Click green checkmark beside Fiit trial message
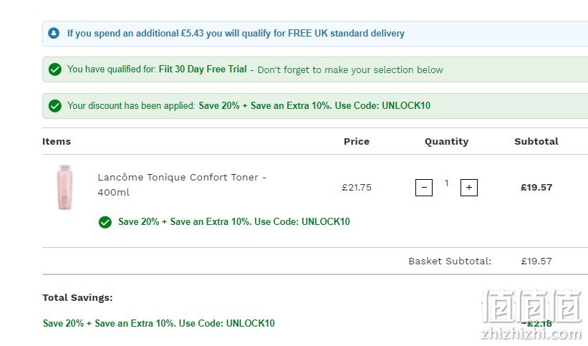This screenshot has height=346, width=588. tap(54, 69)
